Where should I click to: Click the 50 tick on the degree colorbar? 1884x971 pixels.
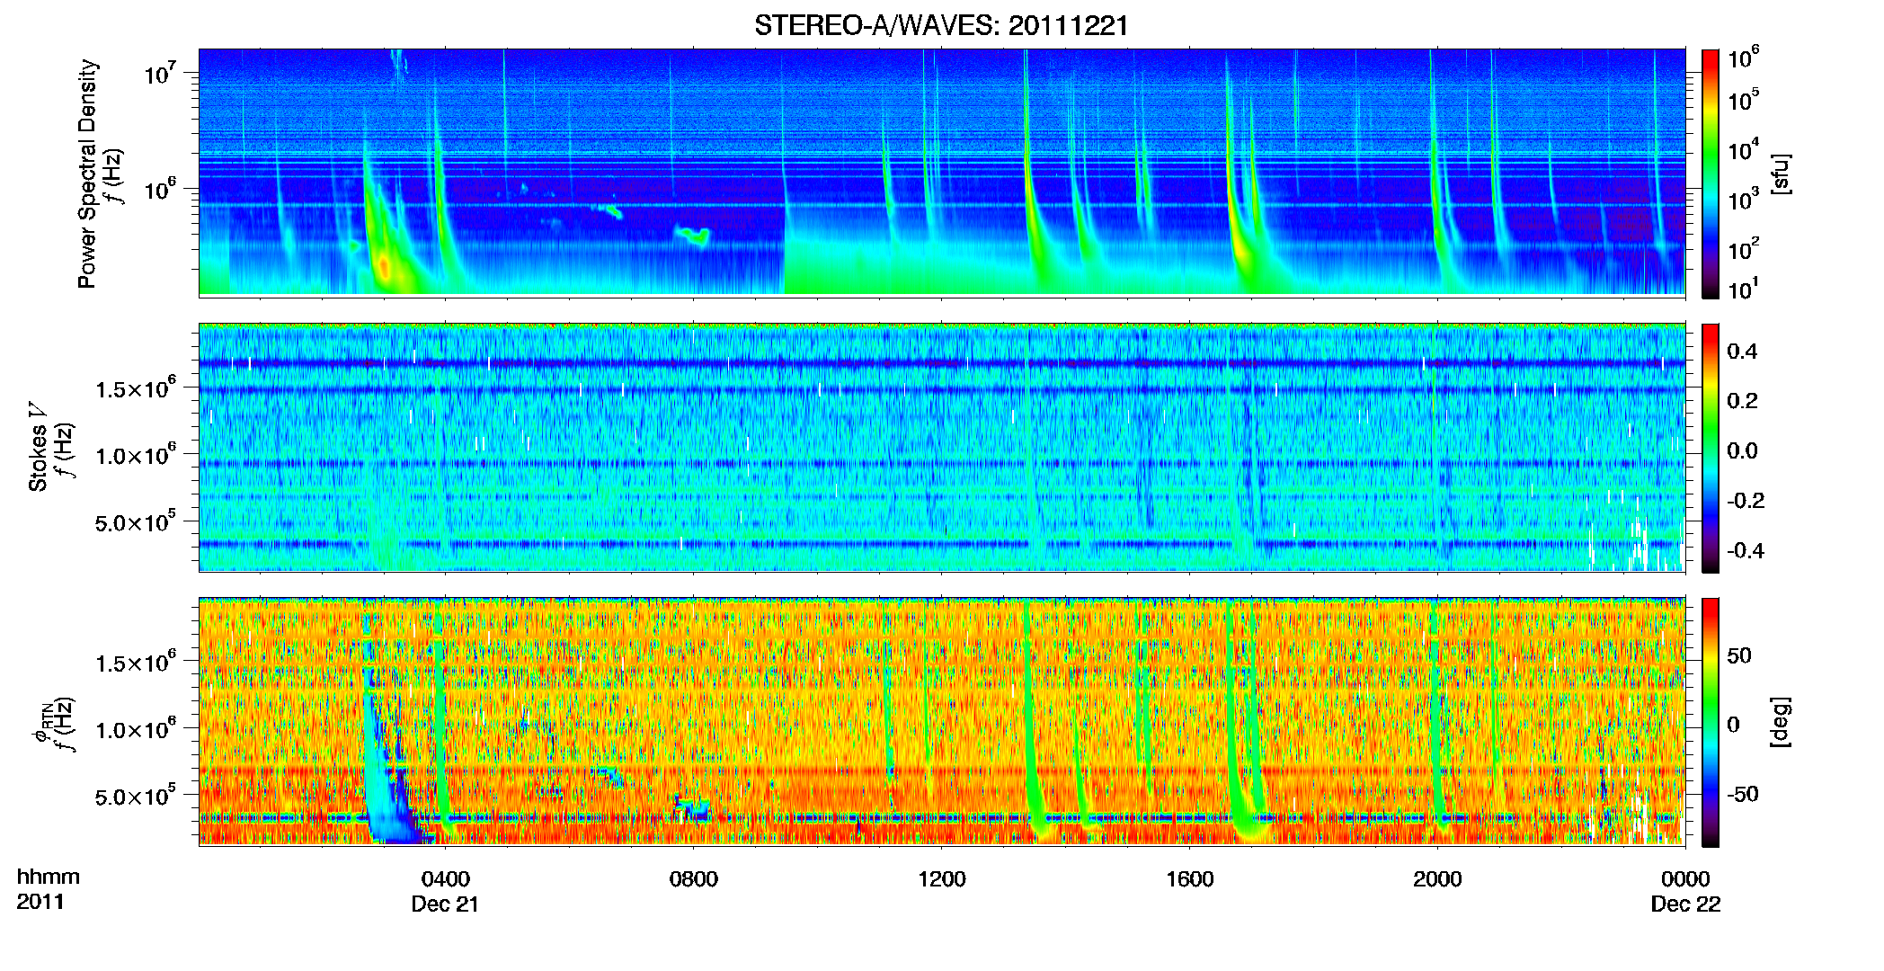[1738, 655]
